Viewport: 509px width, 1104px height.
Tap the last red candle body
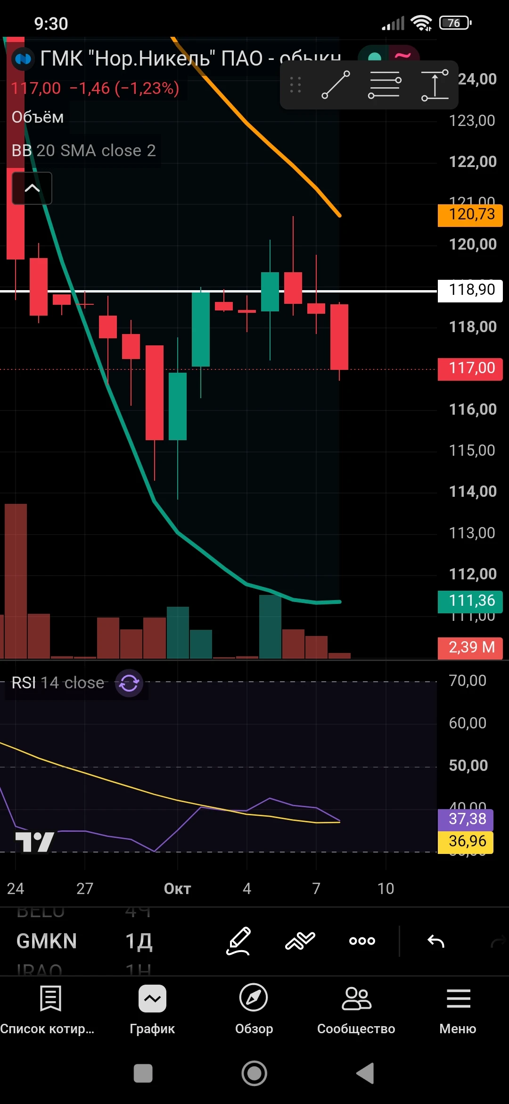[x=339, y=337]
